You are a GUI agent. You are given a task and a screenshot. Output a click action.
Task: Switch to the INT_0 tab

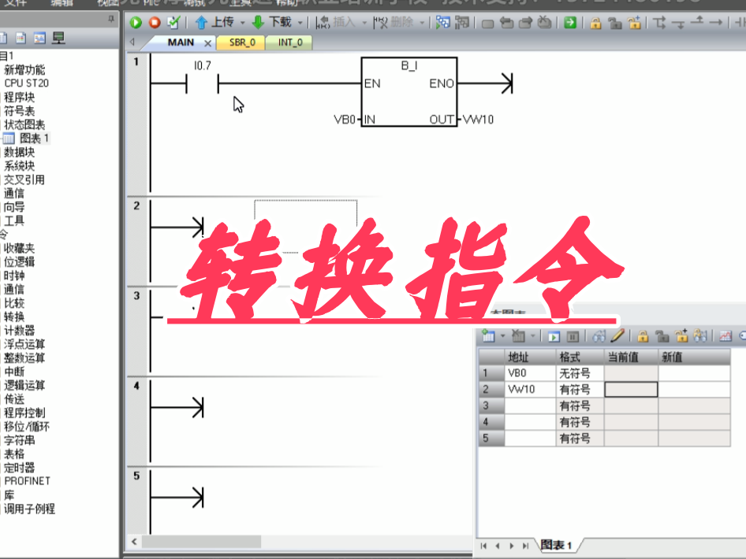pos(289,43)
